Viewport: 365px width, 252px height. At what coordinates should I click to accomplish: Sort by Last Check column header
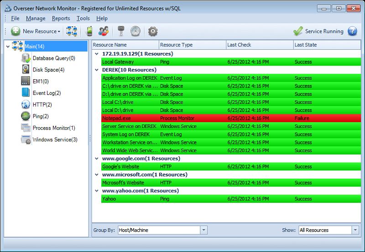[260, 45]
